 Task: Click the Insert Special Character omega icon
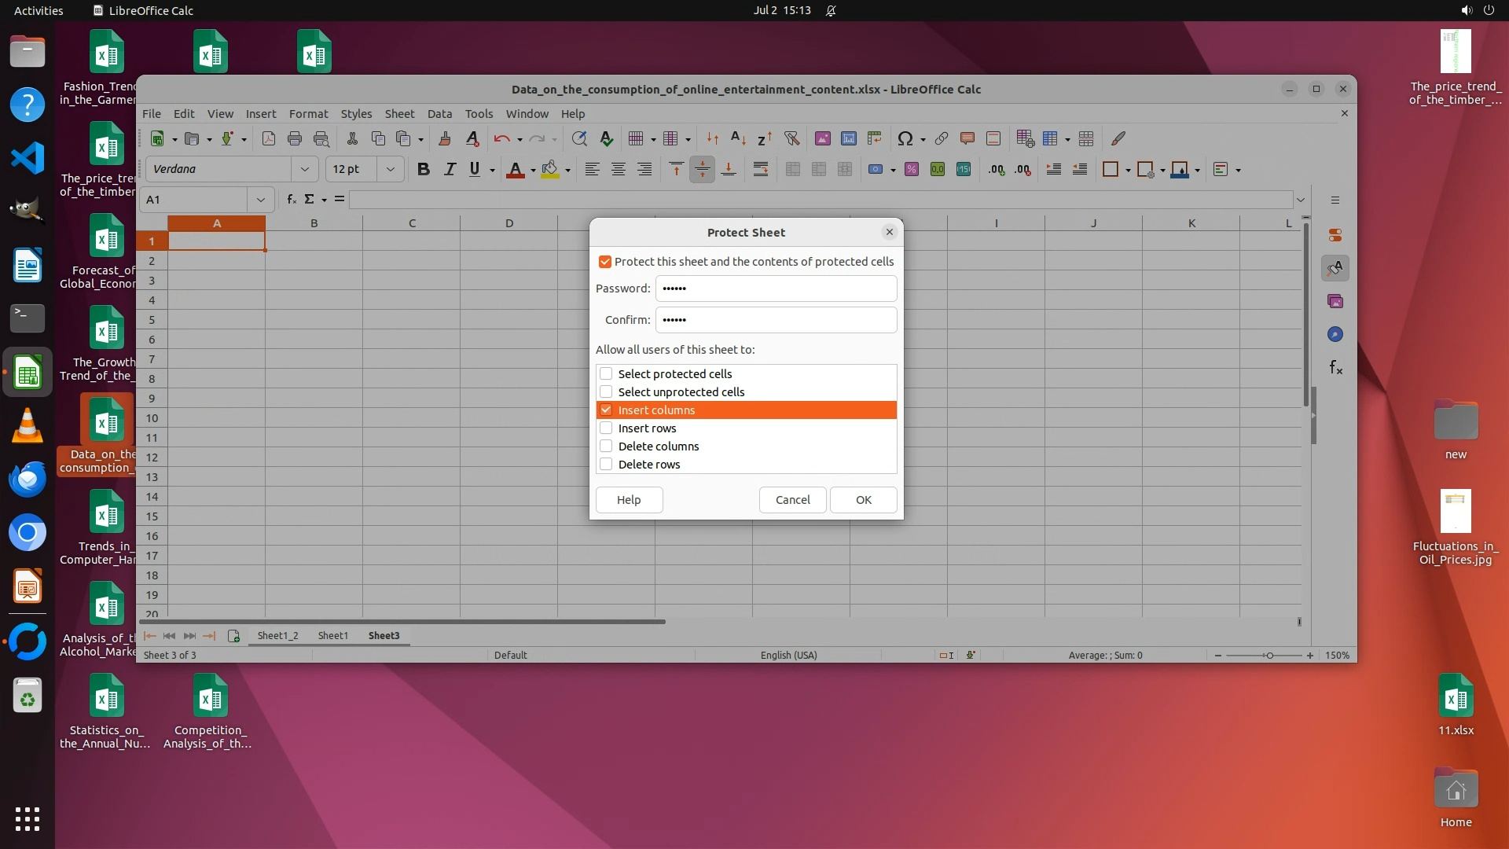pyautogui.click(x=905, y=138)
